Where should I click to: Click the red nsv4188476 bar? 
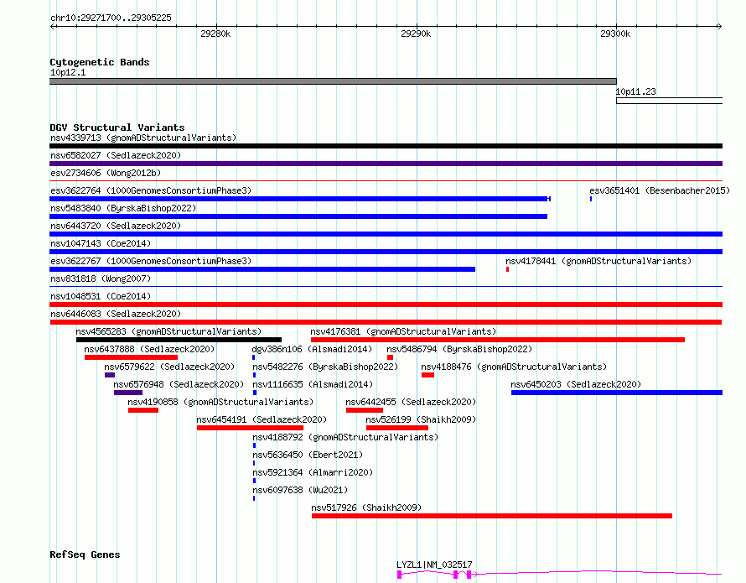[427, 375]
